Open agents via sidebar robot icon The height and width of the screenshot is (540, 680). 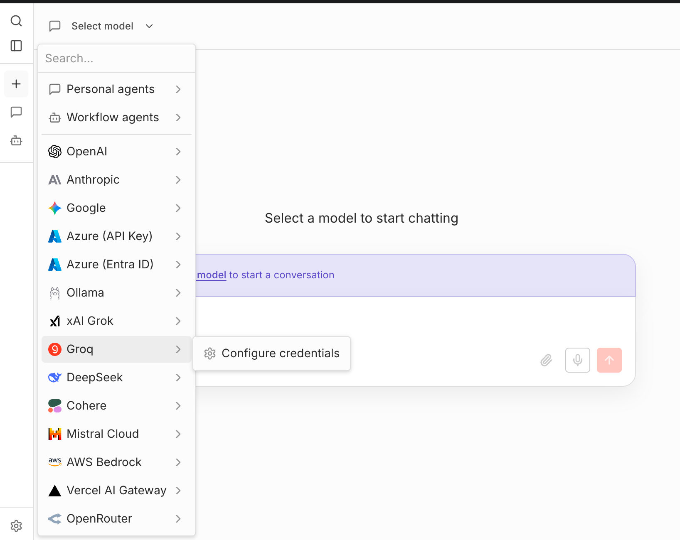16,140
